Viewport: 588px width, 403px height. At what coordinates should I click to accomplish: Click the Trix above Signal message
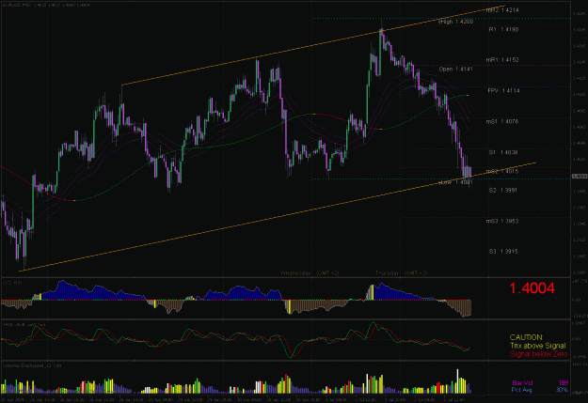(538, 346)
